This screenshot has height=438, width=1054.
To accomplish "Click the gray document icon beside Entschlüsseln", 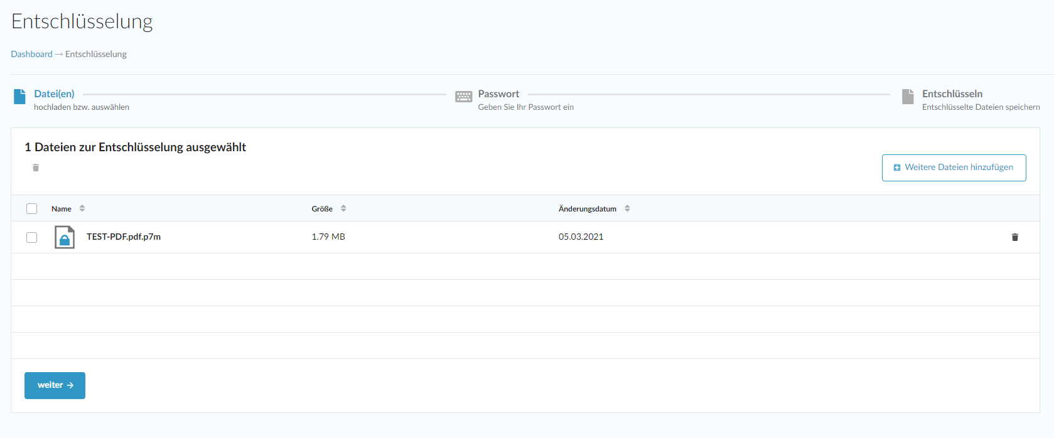I will [908, 97].
